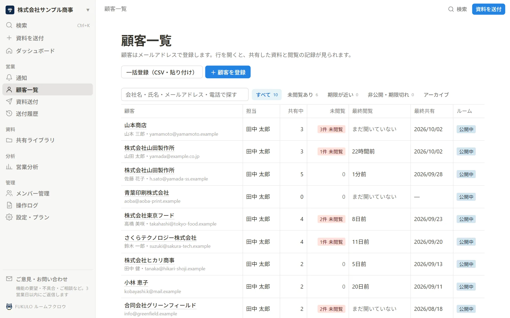This screenshot has height=318, width=510.
Task: Click 公開中 badge in 青葉印刷株式会社 row
Action: [x=466, y=197]
